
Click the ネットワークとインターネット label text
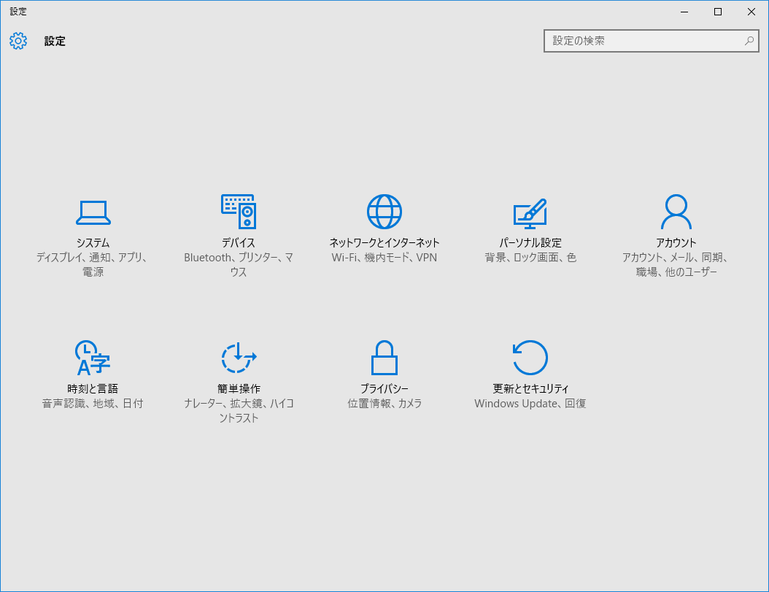pyautogui.click(x=384, y=242)
